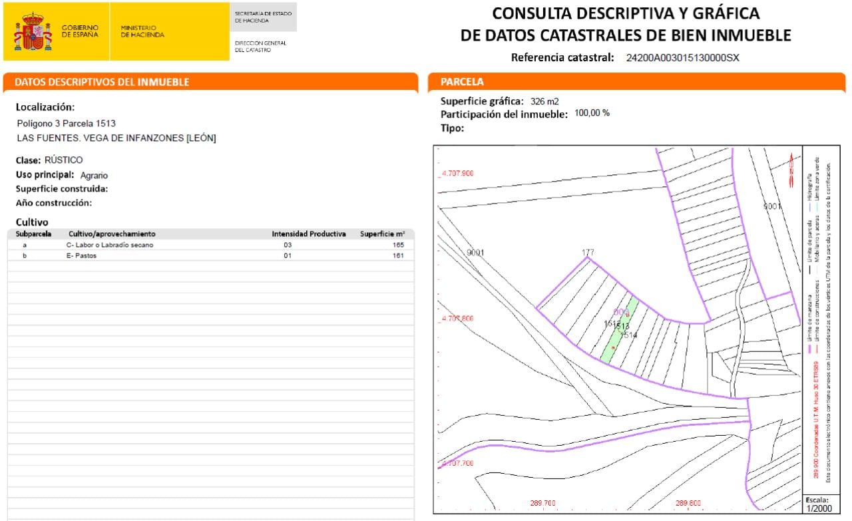Click the intensity value '03' cell

click(x=288, y=246)
